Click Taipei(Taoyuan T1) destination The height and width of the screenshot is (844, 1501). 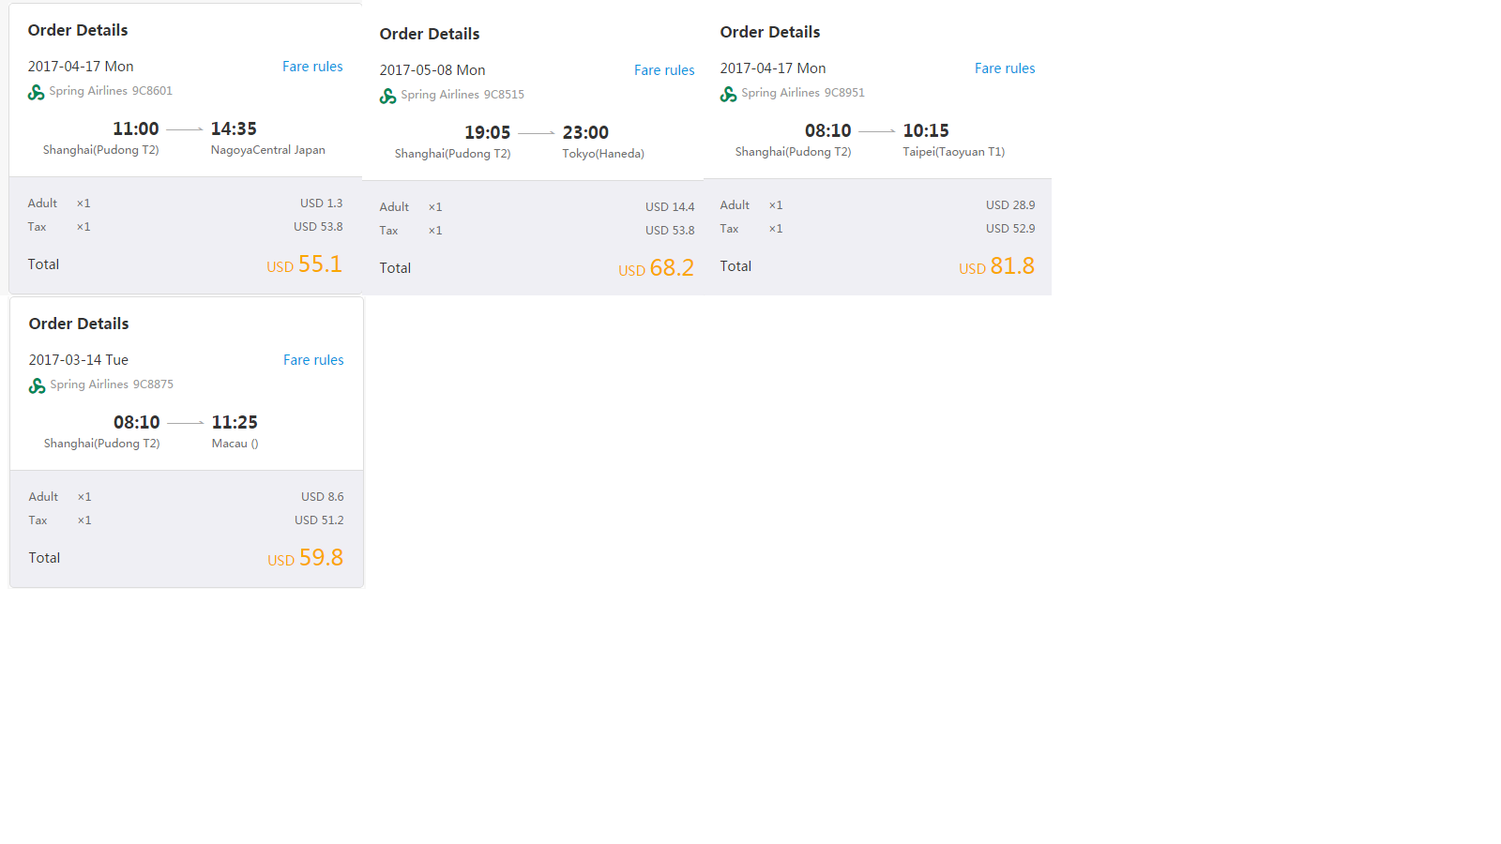tap(954, 152)
